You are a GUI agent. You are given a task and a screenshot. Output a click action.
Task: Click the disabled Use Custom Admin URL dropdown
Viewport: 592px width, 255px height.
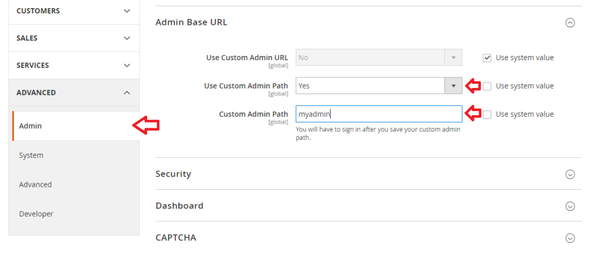pyautogui.click(x=379, y=58)
